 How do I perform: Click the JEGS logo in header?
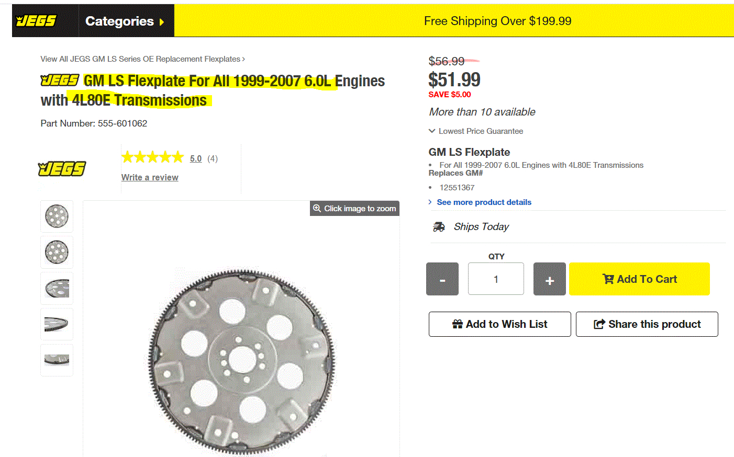36,21
